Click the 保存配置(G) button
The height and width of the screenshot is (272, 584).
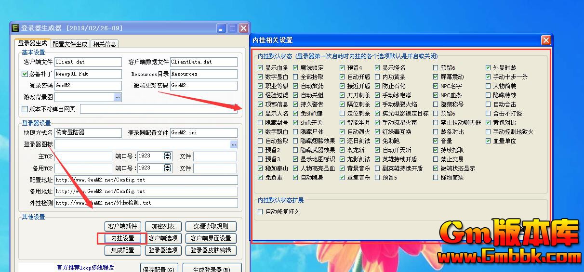coord(159,268)
